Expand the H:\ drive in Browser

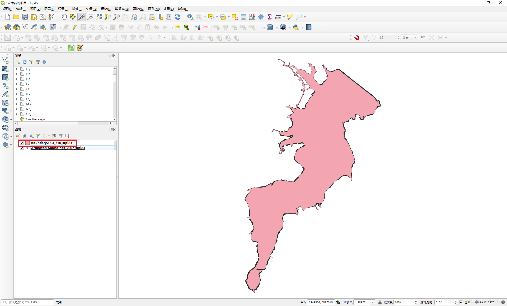[17, 79]
